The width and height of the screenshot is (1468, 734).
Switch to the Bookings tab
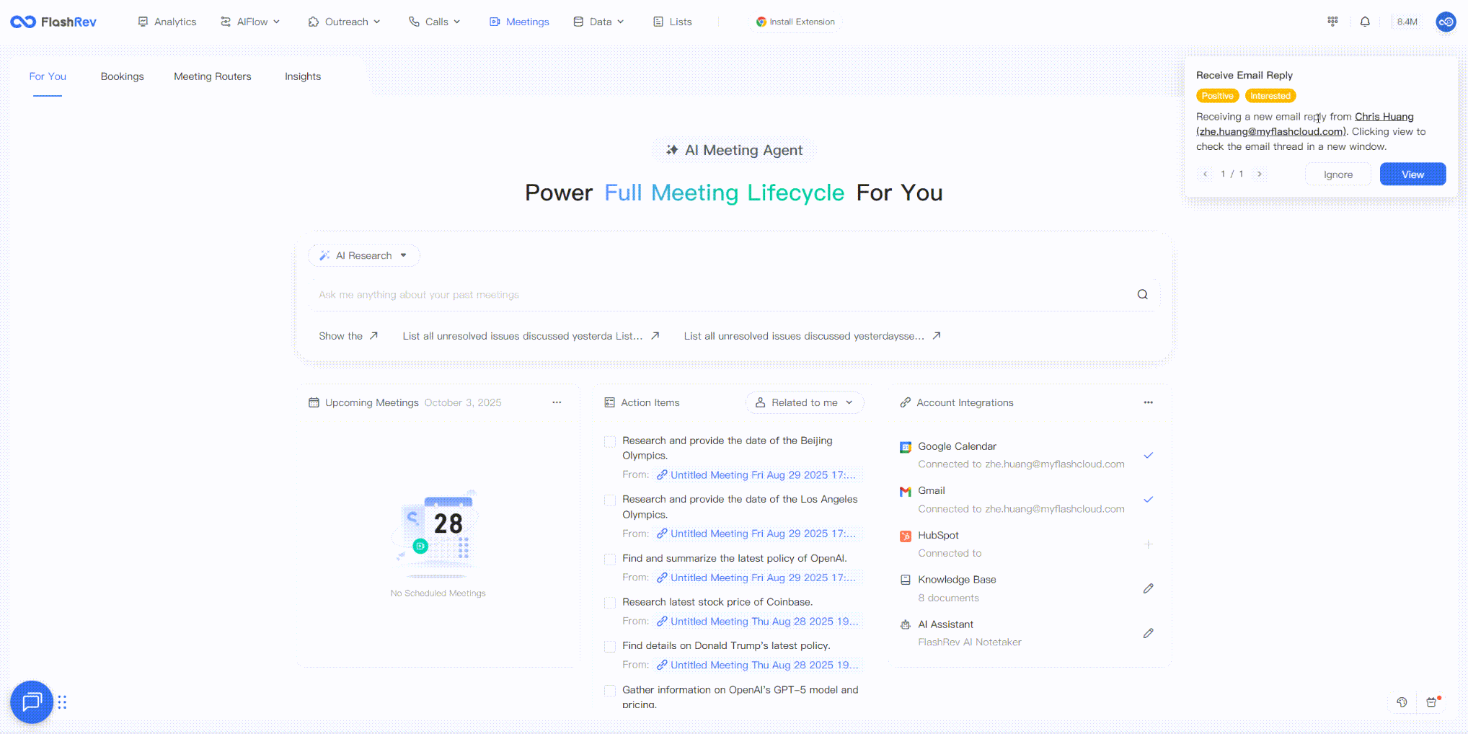[x=122, y=76]
